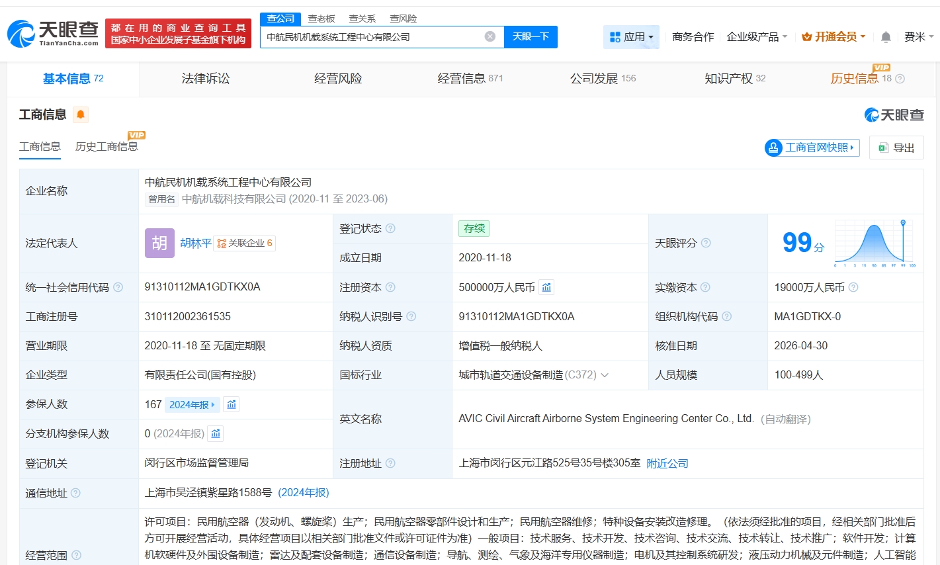Open help icon beside 19000万人民币
Image resolution: width=940 pixels, height=565 pixels.
853,287
